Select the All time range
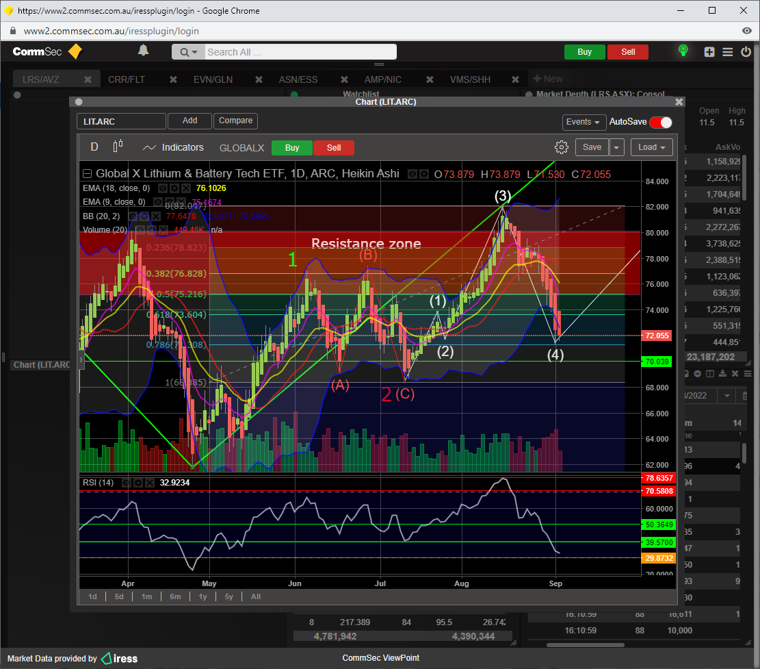 coord(256,596)
